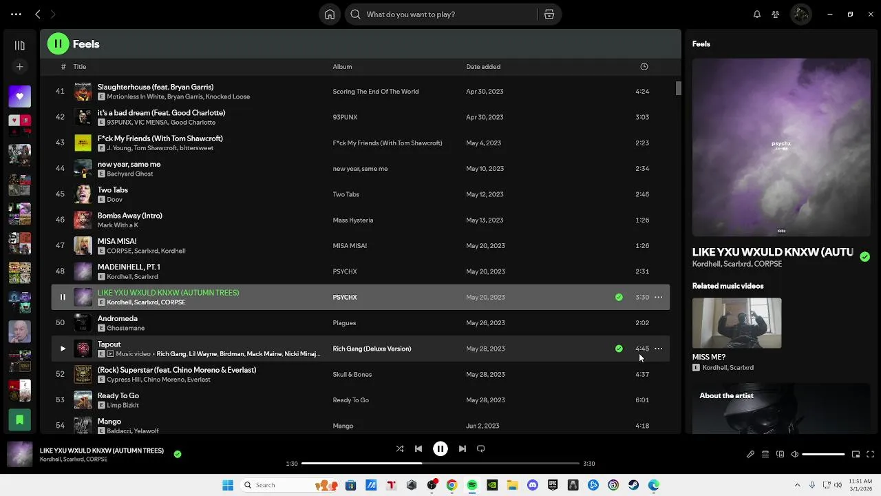Open the Windows Start menu
The image size is (881, 496).
coord(228,485)
